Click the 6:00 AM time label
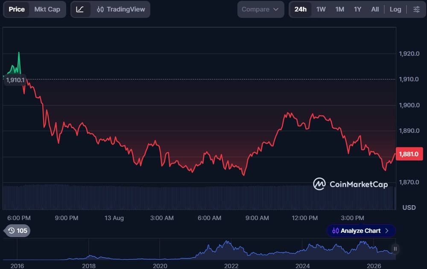 (209, 218)
